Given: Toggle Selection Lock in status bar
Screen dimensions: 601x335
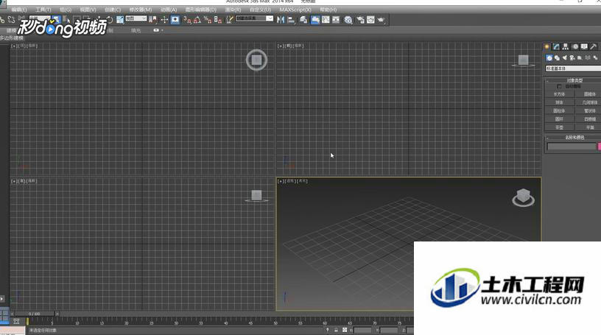Looking at the screenshot, I should click(x=336, y=330).
